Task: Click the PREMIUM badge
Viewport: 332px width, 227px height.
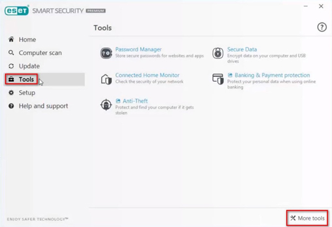Action: point(96,11)
